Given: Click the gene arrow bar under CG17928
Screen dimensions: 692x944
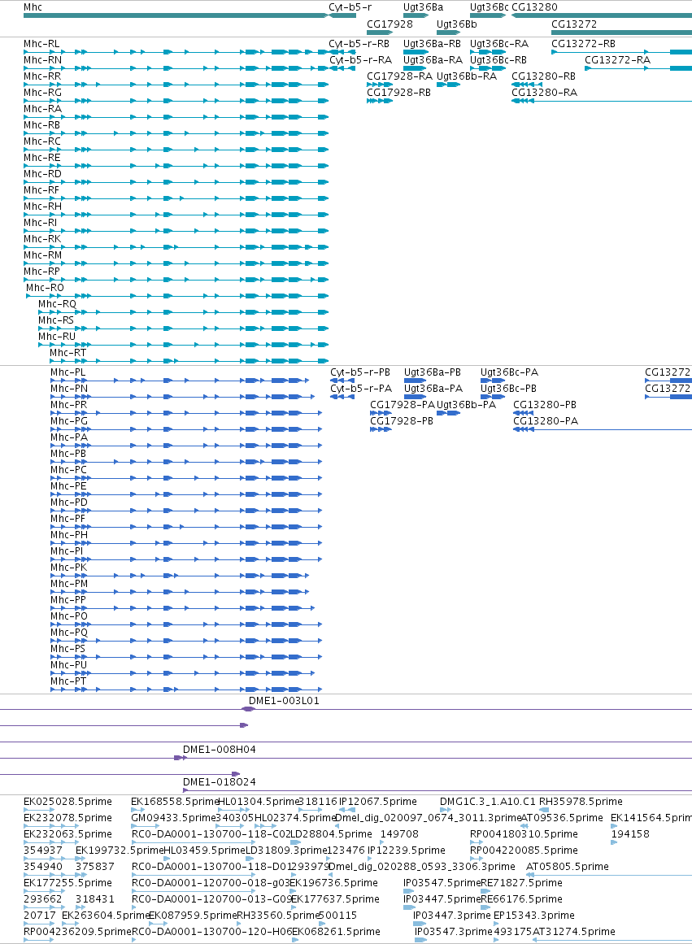Looking at the screenshot, I should [x=380, y=32].
